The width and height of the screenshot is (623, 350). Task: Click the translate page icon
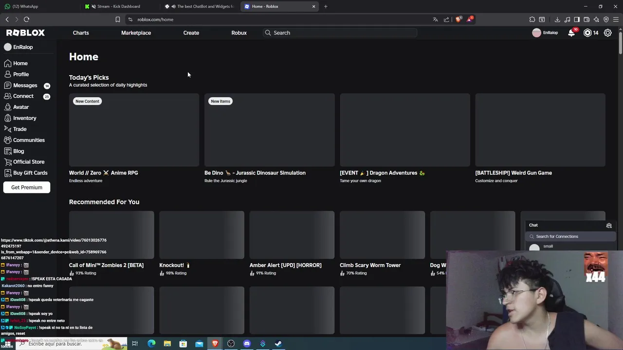pyautogui.click(x=435, y=19)
